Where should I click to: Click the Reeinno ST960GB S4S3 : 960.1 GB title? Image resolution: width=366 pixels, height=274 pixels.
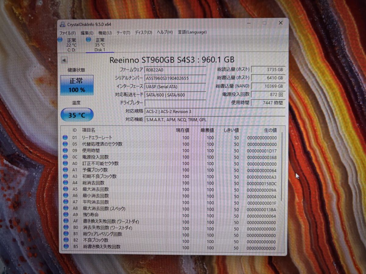coord(172,60)
